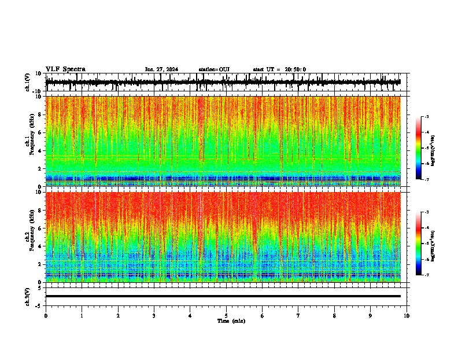Viewport: 458px width, 354px height.
Task: Click the "8" kHz tick on ch.1 frequency axis
Action: [40, 115]
